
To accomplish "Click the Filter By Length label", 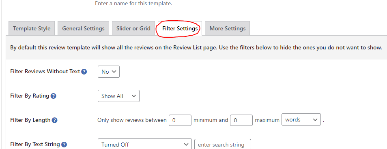I will coord(30,120).
